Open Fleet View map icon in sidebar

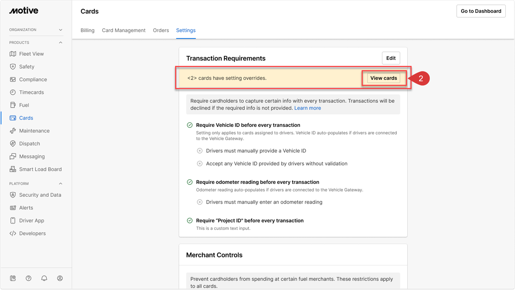pyautogui.click(x=13, y=54)
